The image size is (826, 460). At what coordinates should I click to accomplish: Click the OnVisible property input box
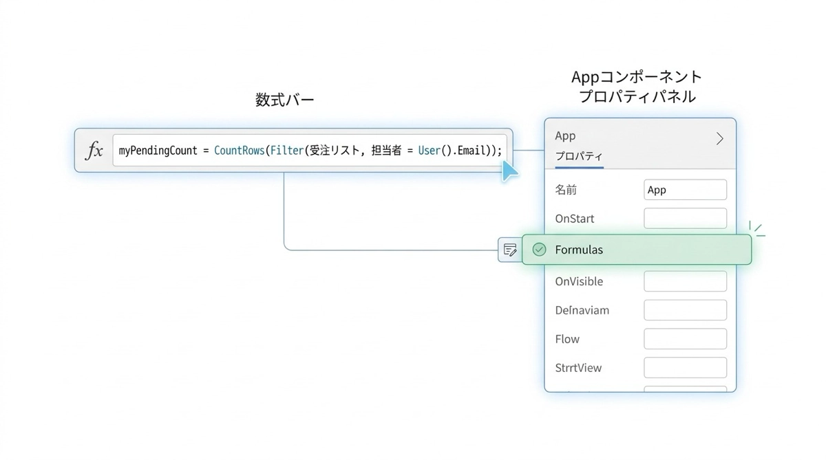point(685,281)
